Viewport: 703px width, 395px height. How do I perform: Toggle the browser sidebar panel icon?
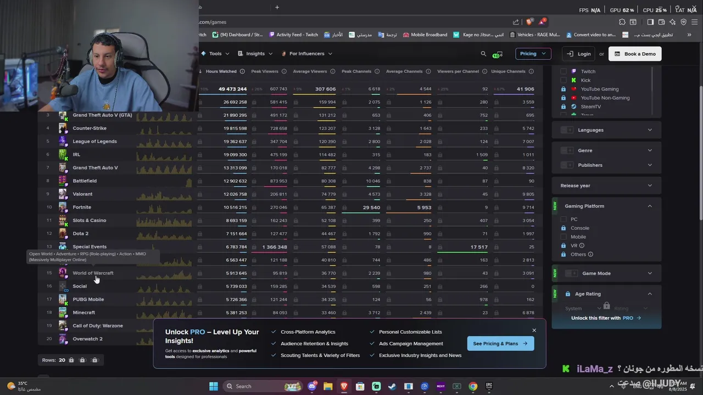click(650, 22)
